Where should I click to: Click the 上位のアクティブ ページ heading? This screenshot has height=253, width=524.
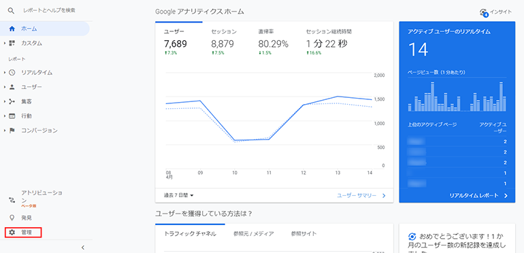point(431,124)
